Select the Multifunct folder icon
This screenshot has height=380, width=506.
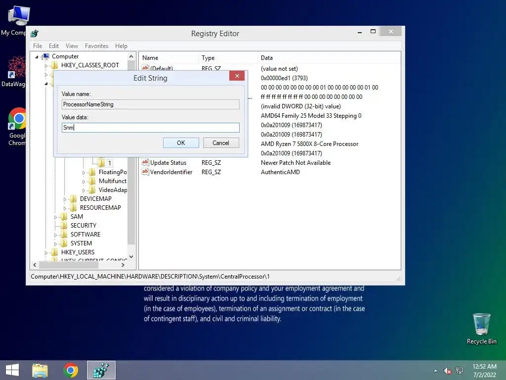point(92,181)
